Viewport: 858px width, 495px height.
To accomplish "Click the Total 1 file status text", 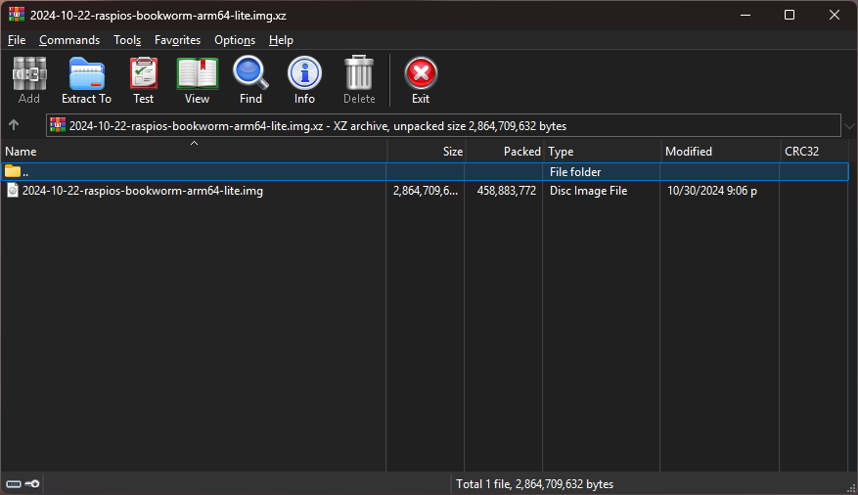I will (534, 484).
